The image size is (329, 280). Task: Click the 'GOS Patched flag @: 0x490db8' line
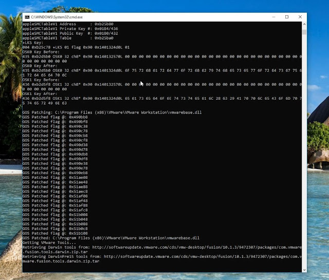(x=55, y=154)
